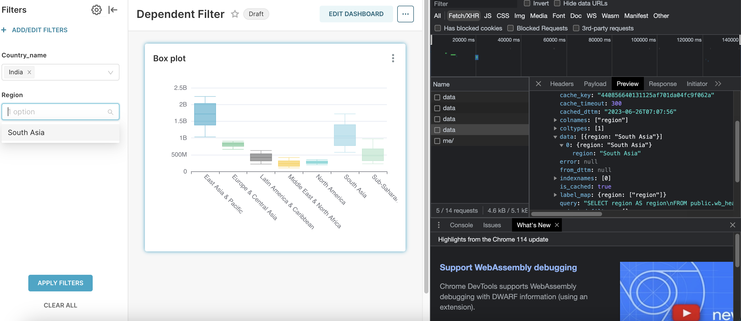
Task: Switch to the Headers tab
Action: click(x=562, y=84)
